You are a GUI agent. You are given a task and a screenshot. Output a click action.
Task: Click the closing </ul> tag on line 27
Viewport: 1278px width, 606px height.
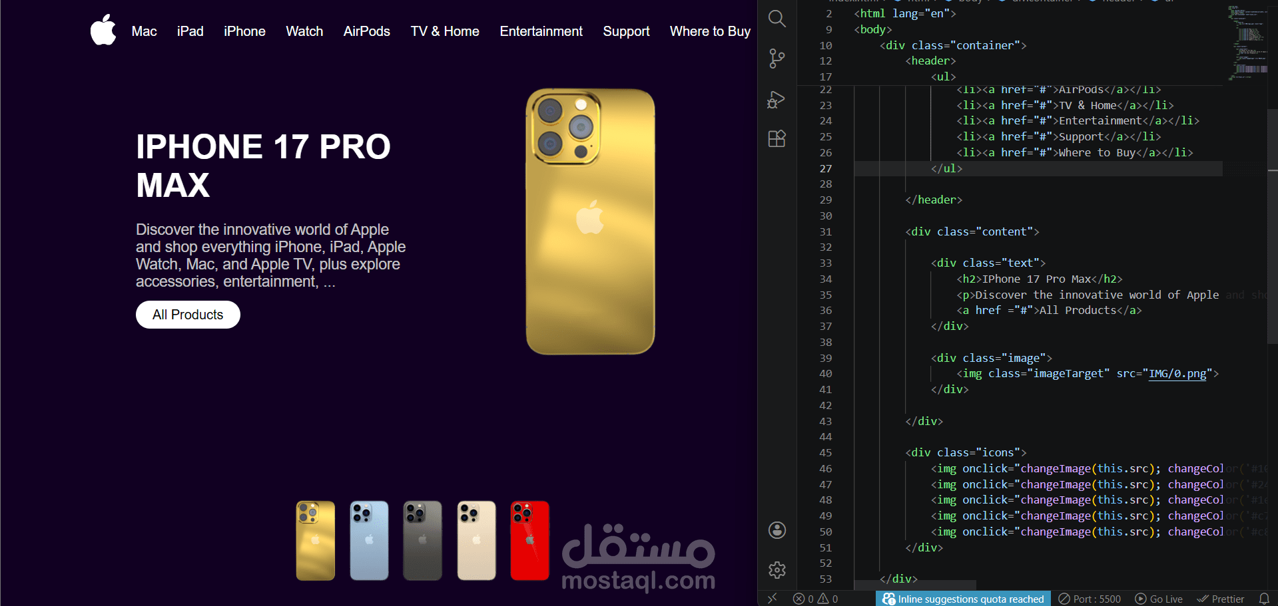pyautogui.click(x=946, y=168)
